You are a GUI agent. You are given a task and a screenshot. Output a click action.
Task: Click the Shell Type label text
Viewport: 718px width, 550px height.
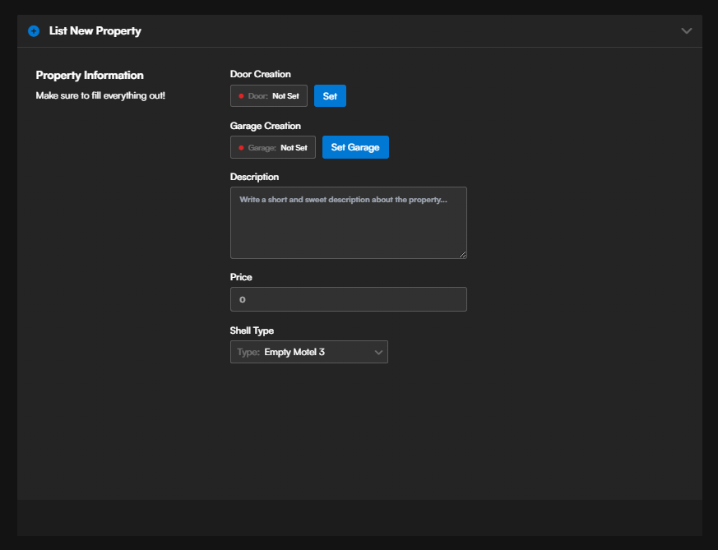coord(252,330)
